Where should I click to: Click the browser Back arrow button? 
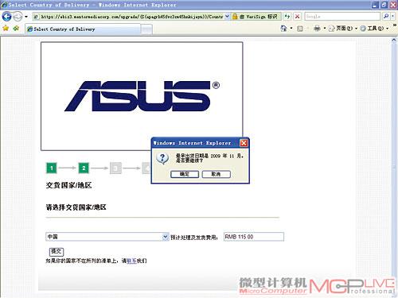coord(6,17)
